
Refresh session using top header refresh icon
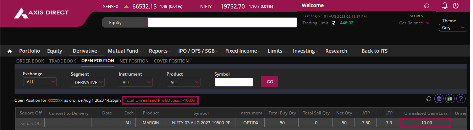tap(427, 6)
